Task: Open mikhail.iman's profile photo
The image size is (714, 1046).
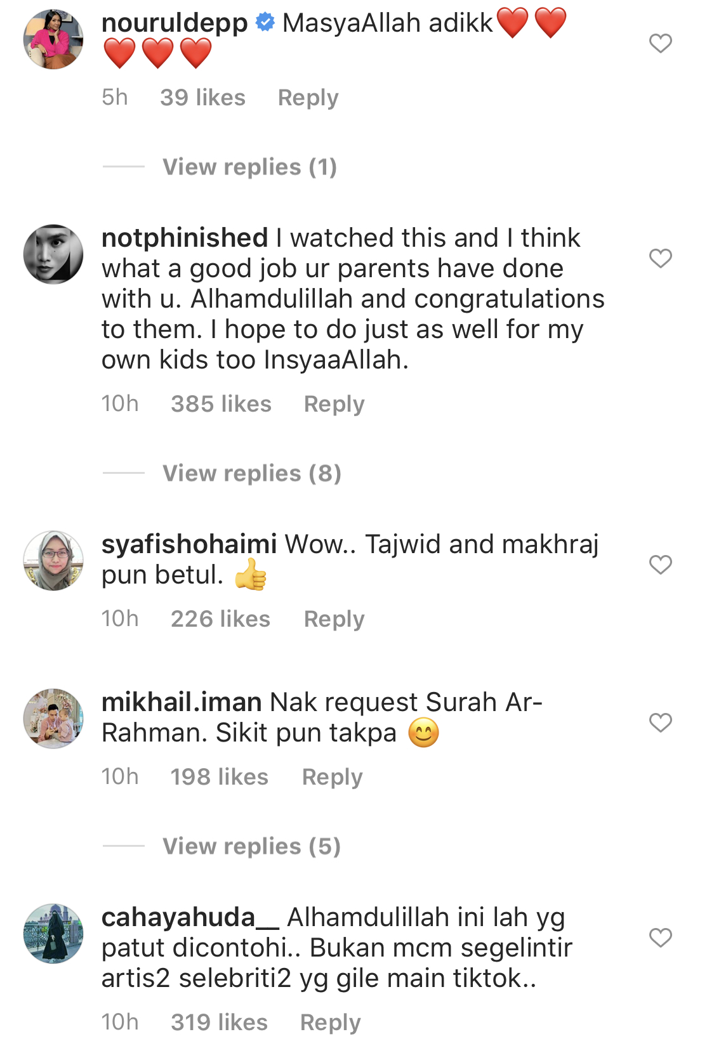Action: click(53, 719)
